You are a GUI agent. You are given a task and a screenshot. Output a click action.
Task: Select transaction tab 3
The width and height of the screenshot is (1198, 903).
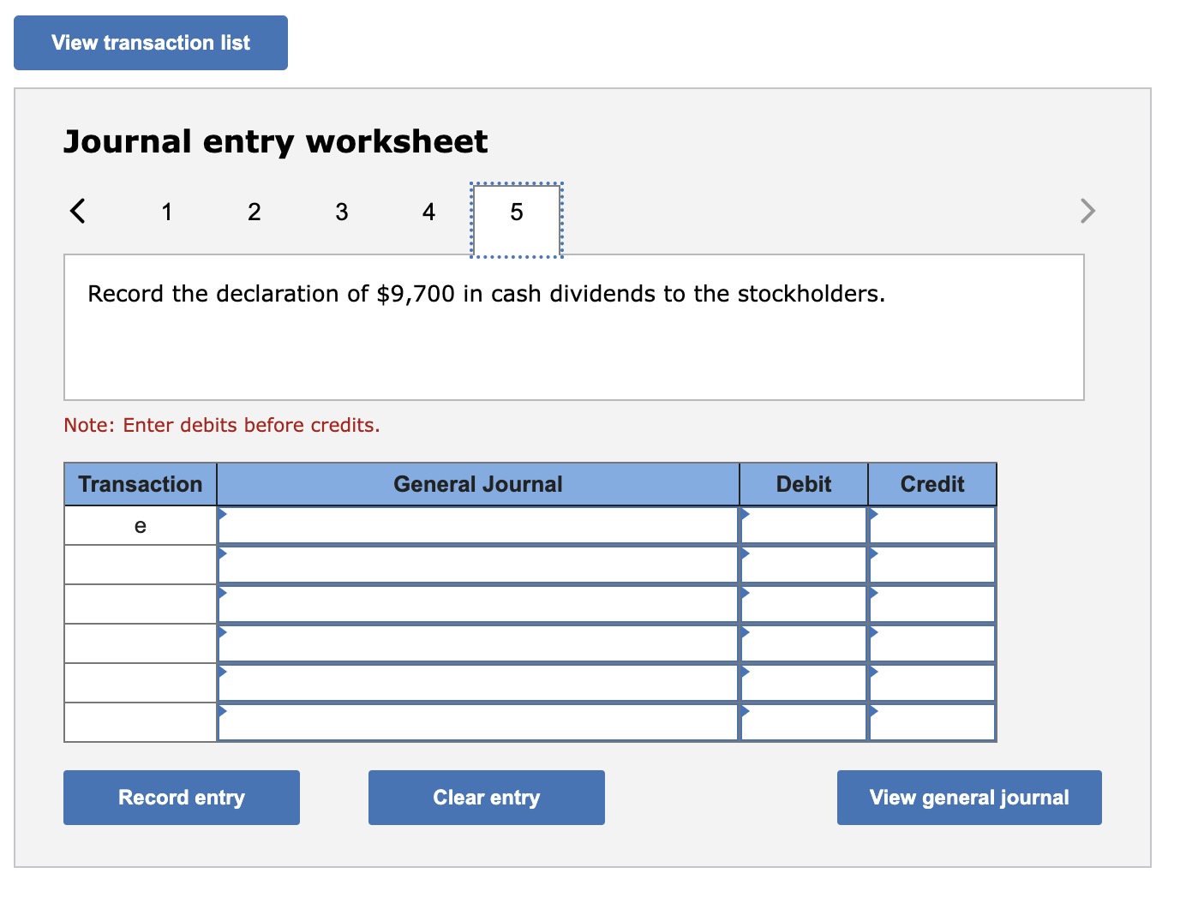click(x=341, y=212)
